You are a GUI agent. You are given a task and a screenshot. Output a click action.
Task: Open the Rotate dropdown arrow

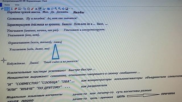(45, 8)
